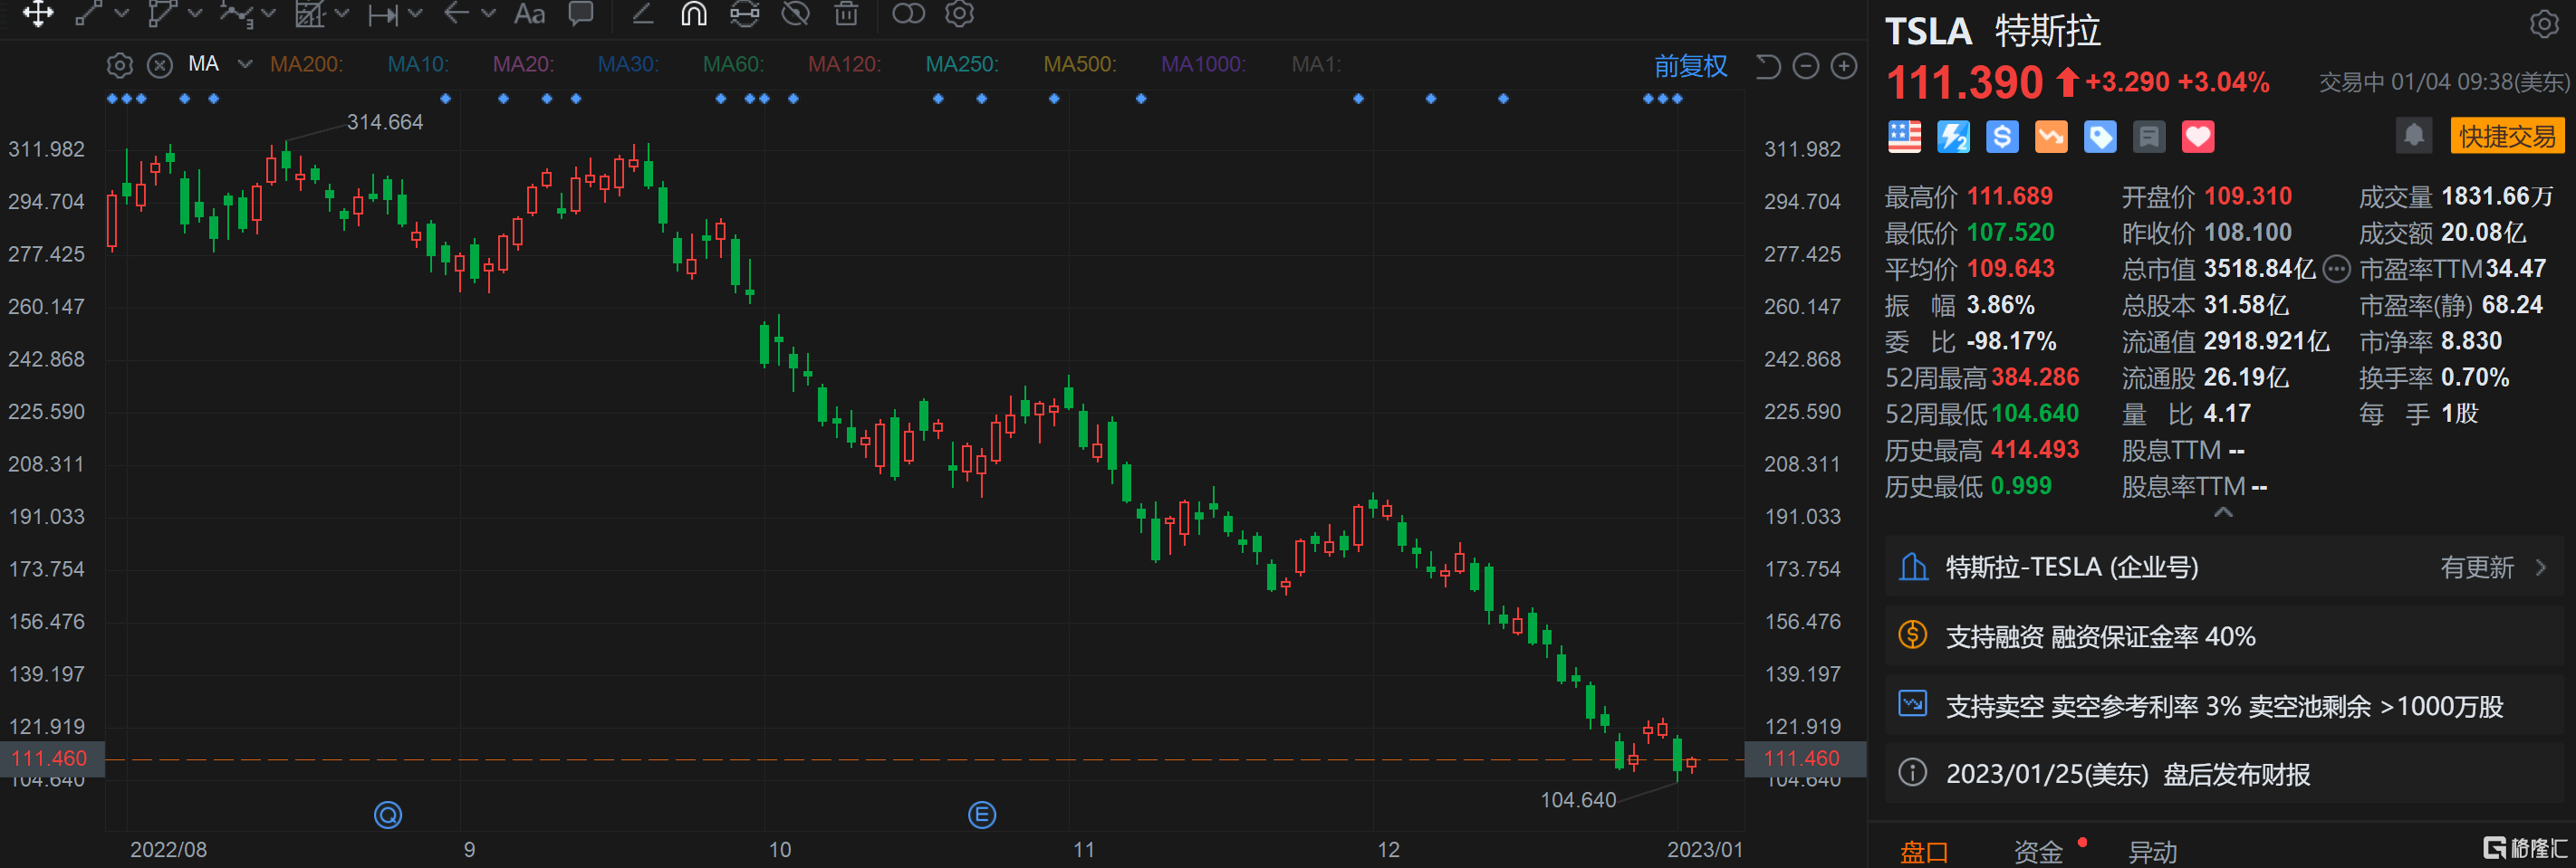The height and width of the screenshot is (868, 2576).
Task: Expand the MA indicator dropdown
Action: 244,64
